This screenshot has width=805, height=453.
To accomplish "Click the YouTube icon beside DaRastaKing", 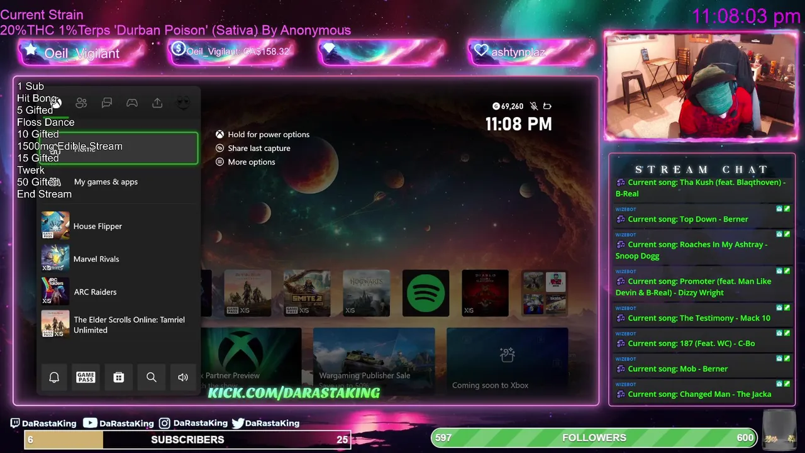I will tap(90, 423).
